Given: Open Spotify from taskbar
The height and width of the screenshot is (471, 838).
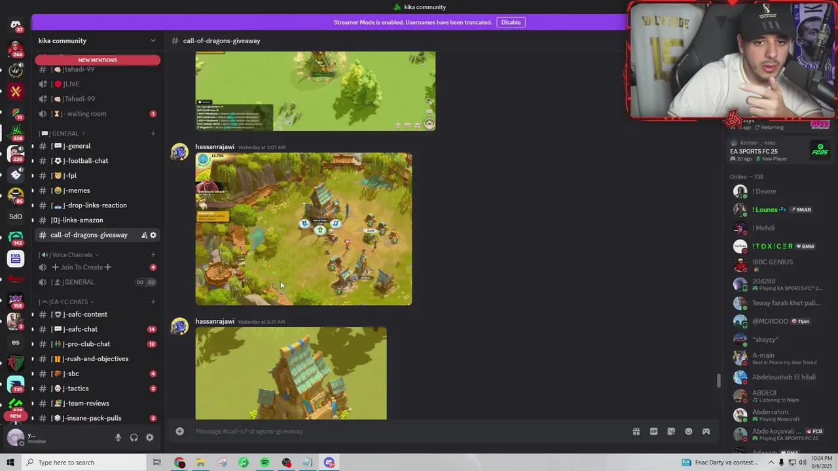Looking at the screenshot, I should (x=264, y=462).
